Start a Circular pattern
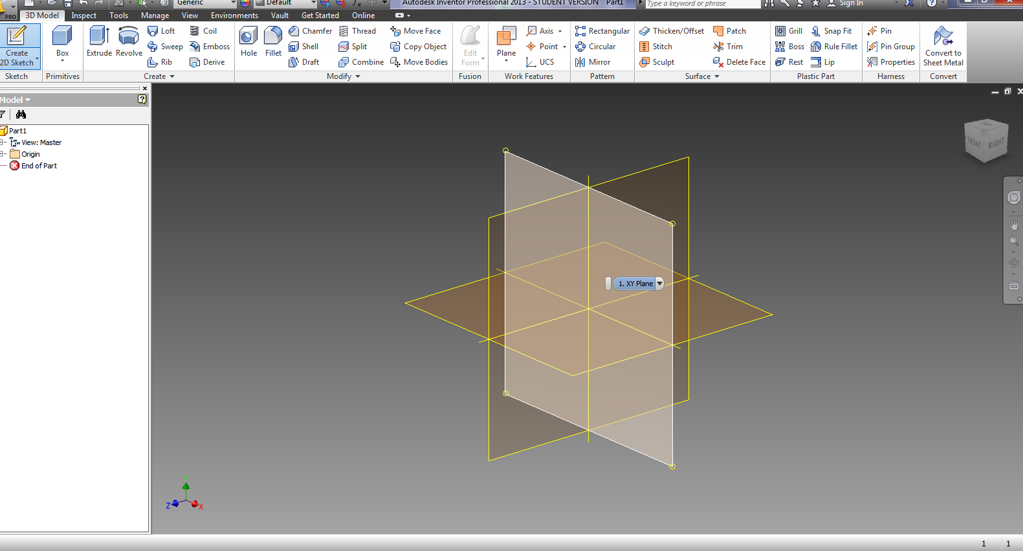Screen dimensions: 1023x551 pos(595,47)
